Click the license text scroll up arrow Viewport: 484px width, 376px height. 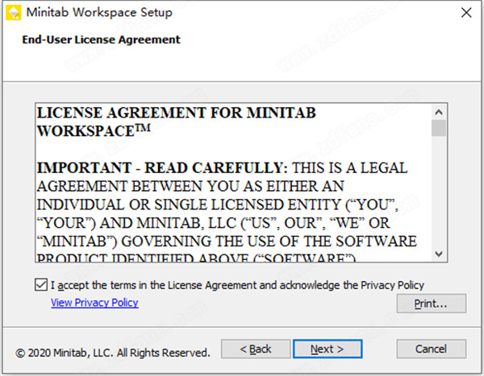point(439,112)
